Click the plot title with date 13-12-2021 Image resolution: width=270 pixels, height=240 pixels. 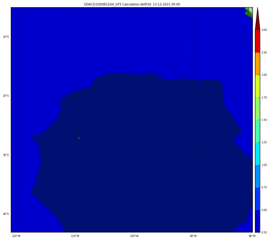point(132,4)
